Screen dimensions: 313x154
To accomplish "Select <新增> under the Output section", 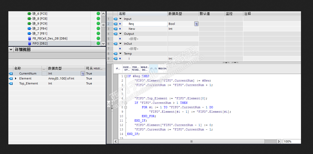I will click(x=134, y=39).
